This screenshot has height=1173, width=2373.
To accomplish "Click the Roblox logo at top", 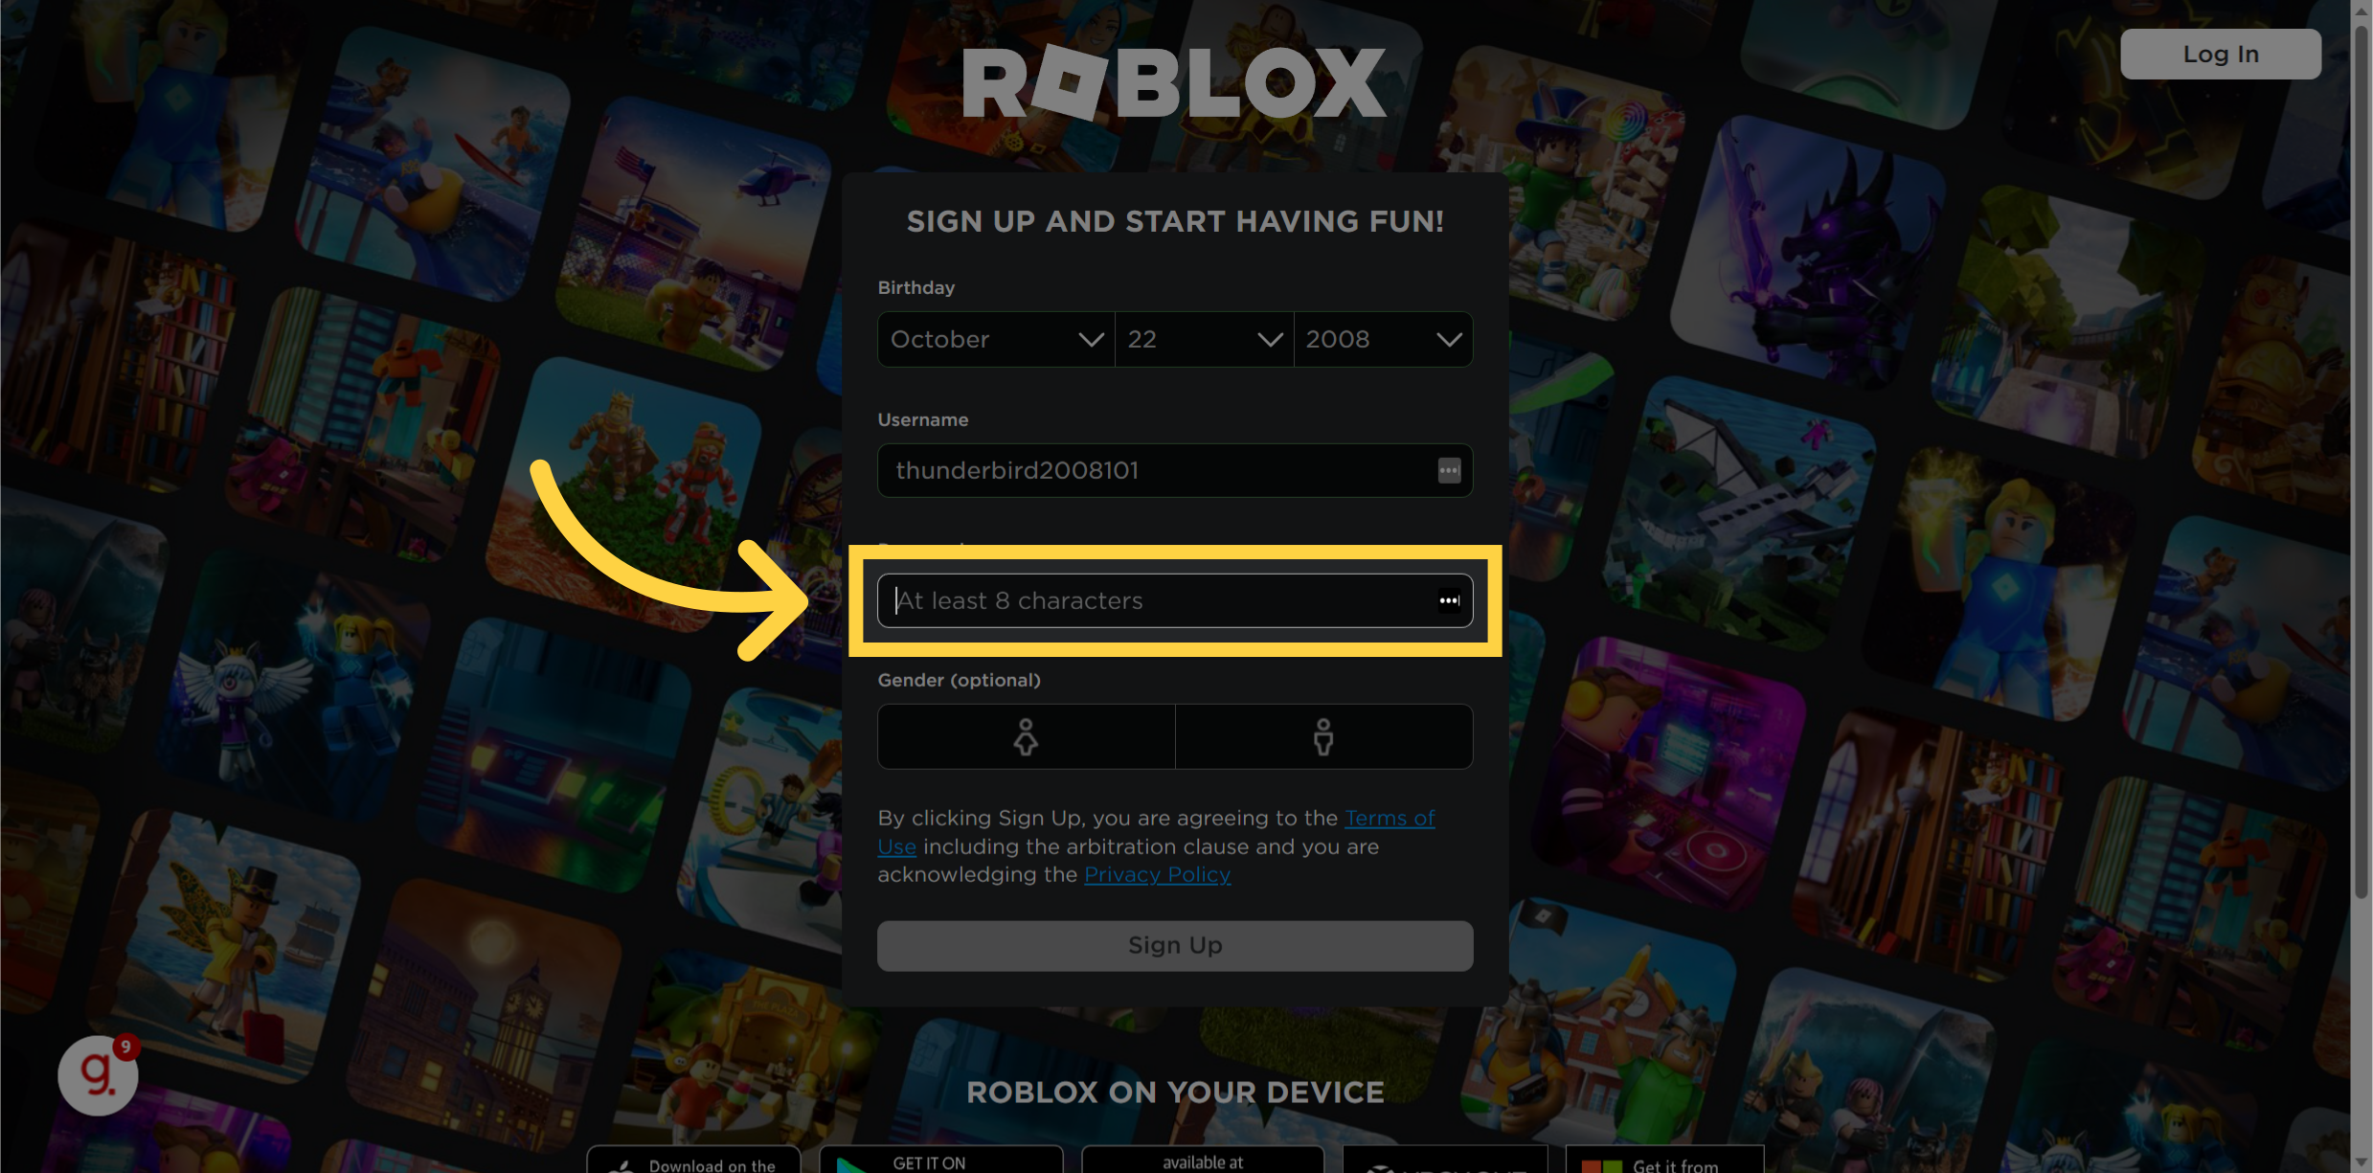I will tap(1174, 74).
